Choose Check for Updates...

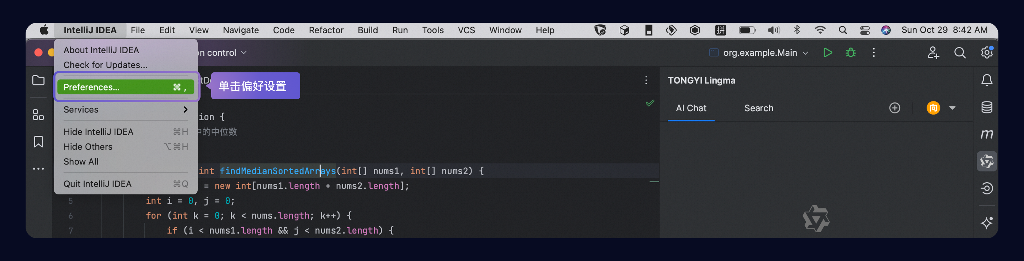pyautogui.click(x=126, y=65)
